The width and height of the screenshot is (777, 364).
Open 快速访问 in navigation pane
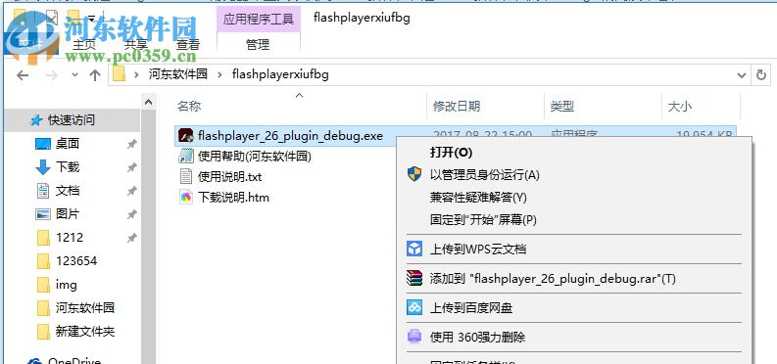72,119
